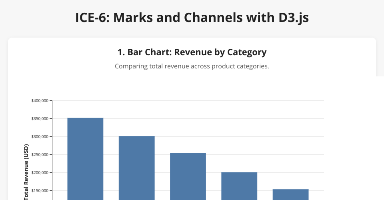Select the $200,000 y-axis tick label
The image size is (384, 200).
[x=40, y=173]
